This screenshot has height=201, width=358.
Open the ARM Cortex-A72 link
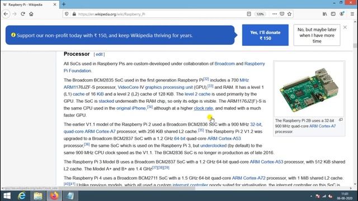coord(248,178)
